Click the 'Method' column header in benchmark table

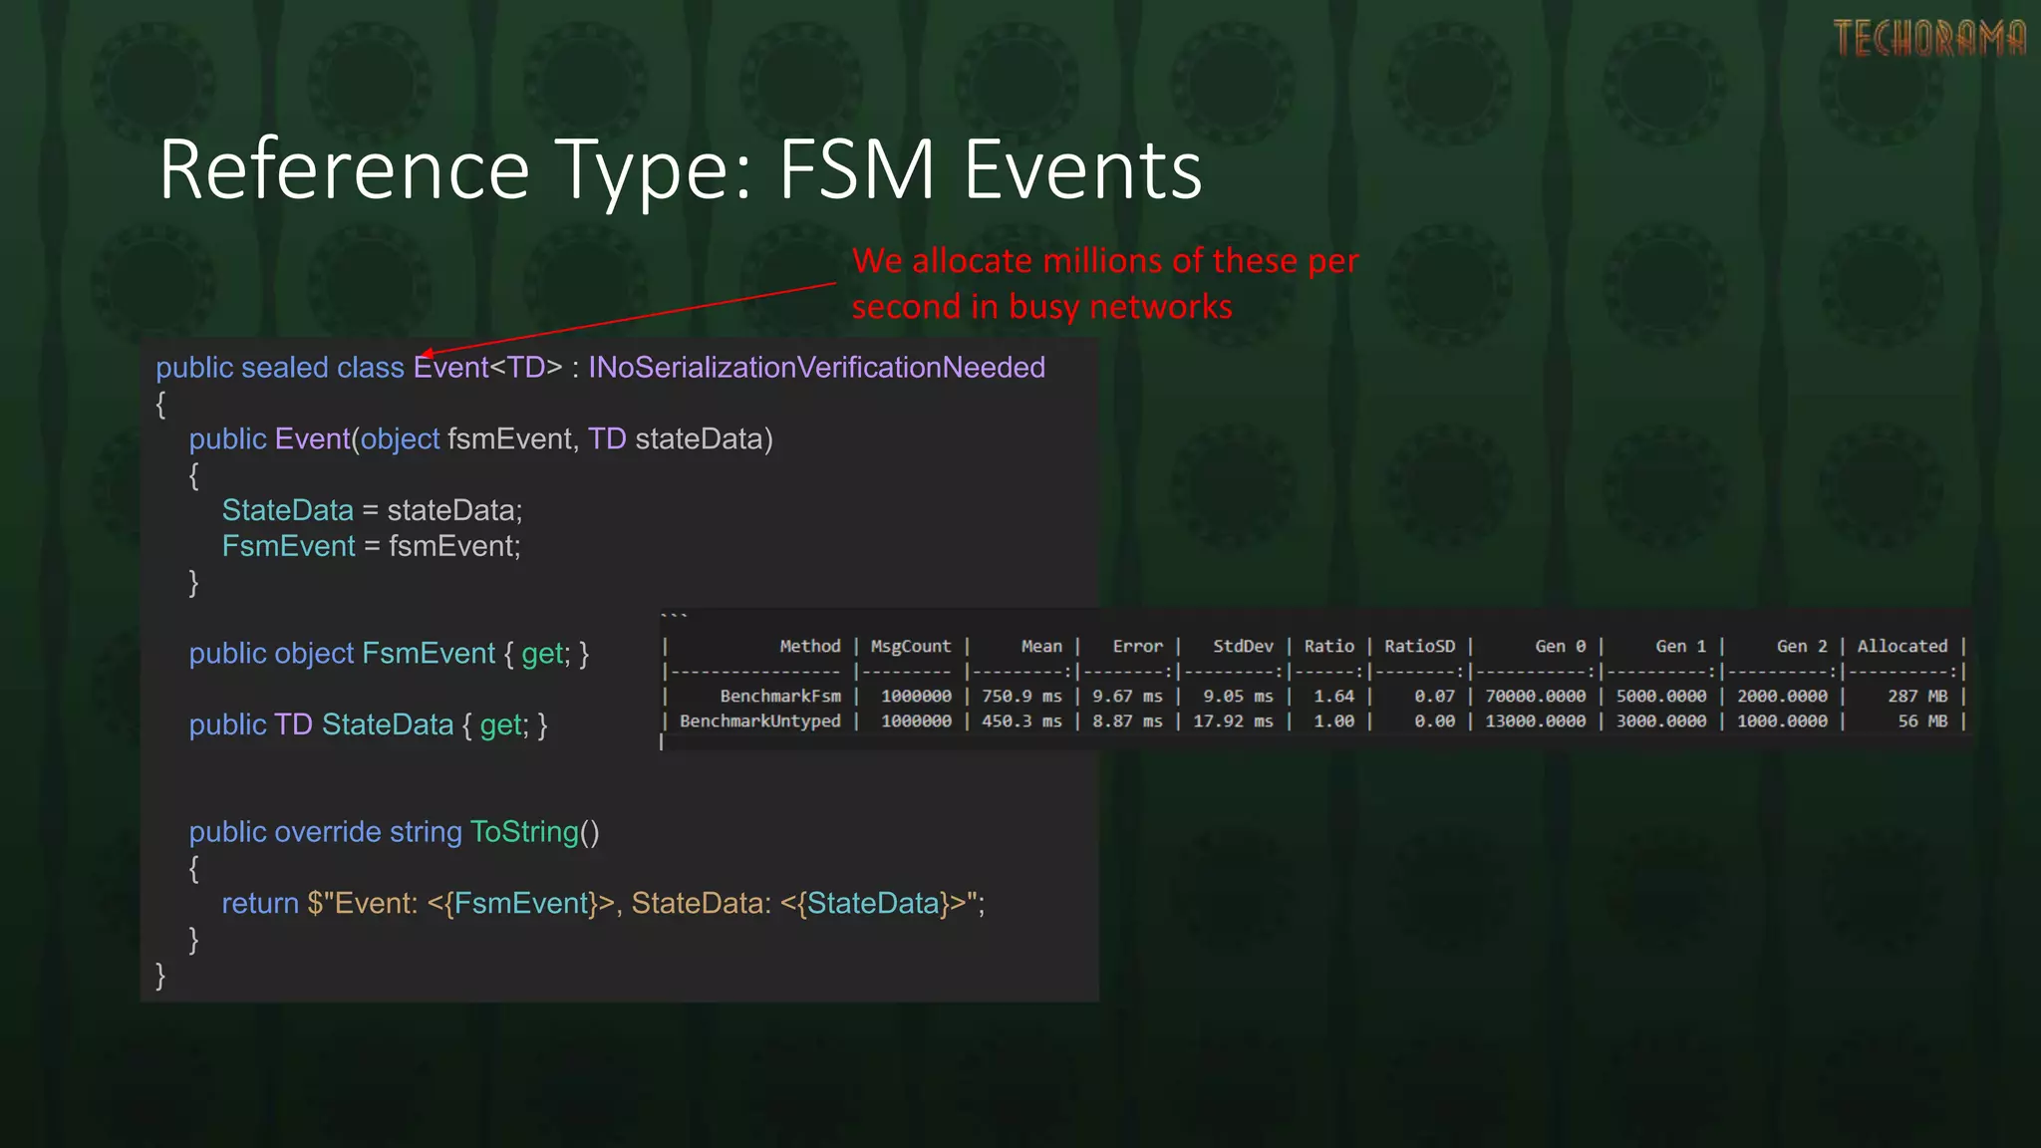pos(810,647)
